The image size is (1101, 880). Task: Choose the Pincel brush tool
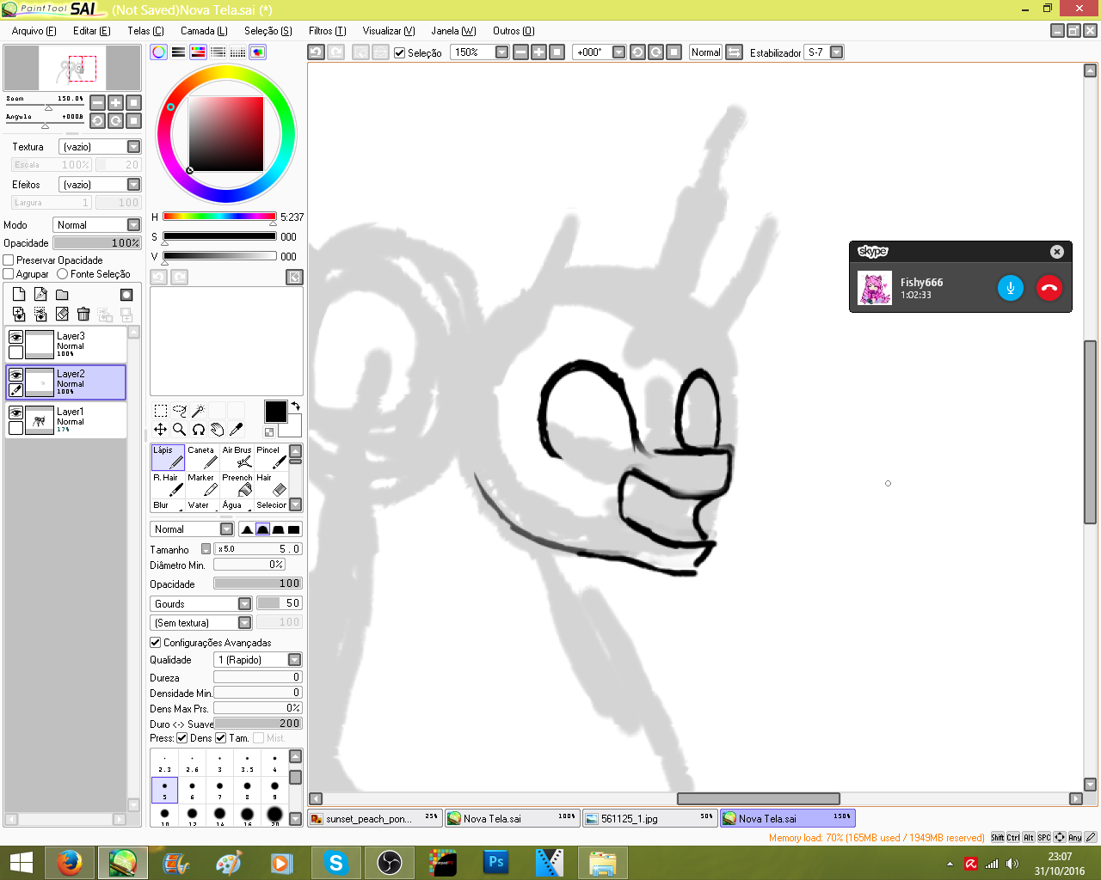click(x=270, y=457)
